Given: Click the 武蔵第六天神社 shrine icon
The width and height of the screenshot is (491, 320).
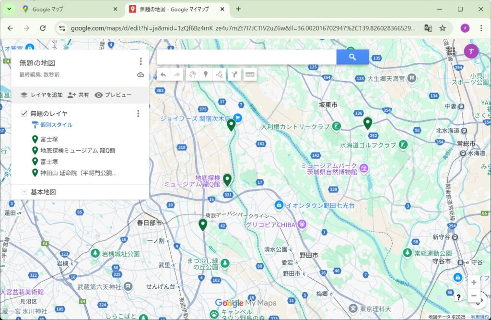Looking at the screenshot, I should click(x=128, y=286).
